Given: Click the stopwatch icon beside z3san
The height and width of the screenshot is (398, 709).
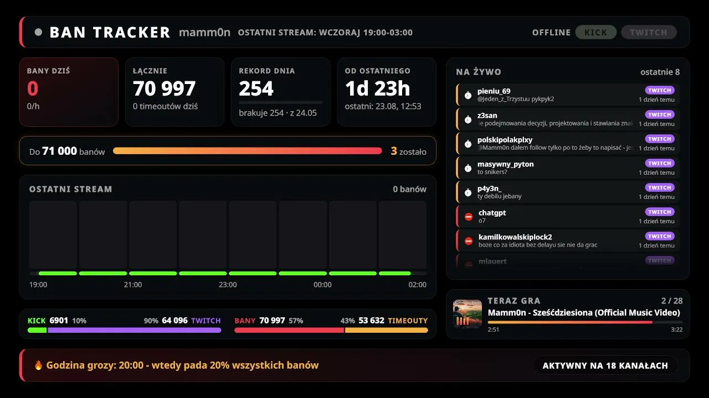Looking at the screenshot, I should (468, 119).
